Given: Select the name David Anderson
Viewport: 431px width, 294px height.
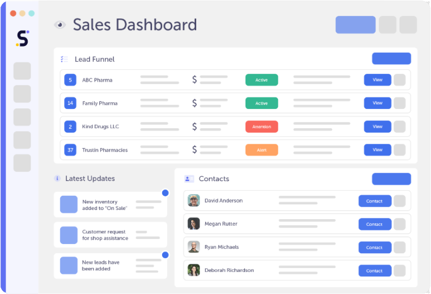Looking at the screenshot, I should point(223,201).
